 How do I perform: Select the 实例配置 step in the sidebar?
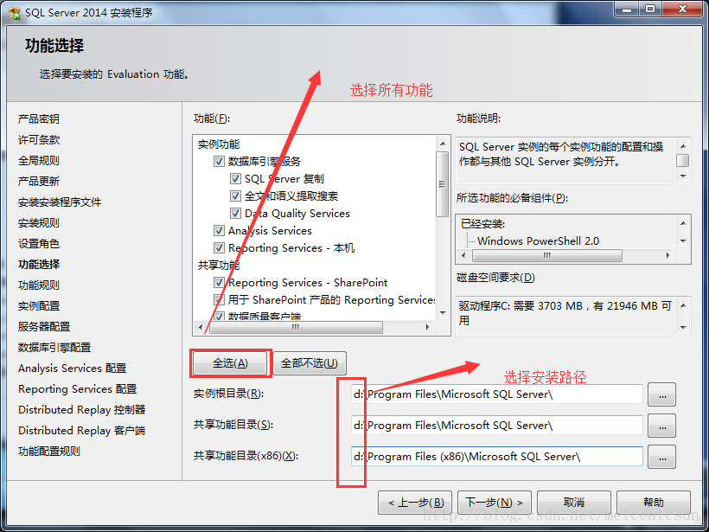tap(39, 306)
